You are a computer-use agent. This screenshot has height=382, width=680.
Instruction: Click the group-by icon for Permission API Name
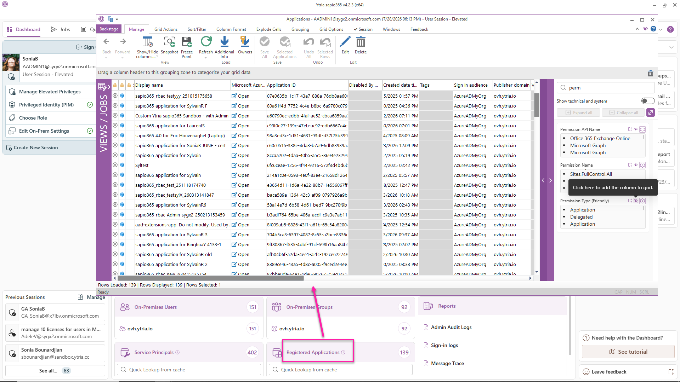[x=630, y=129]
